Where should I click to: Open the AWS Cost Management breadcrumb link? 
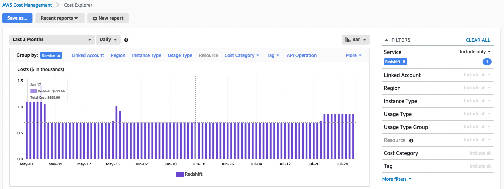pyautogui.click(x=27, y=5)
